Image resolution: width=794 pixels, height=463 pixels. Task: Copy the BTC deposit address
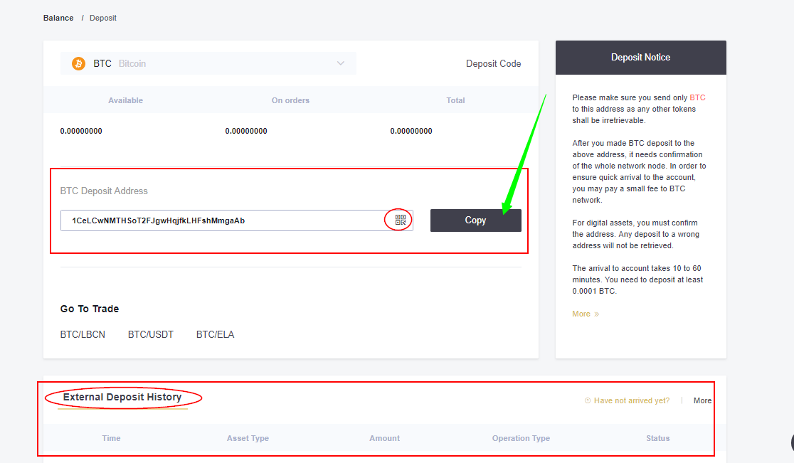point(475,220)
